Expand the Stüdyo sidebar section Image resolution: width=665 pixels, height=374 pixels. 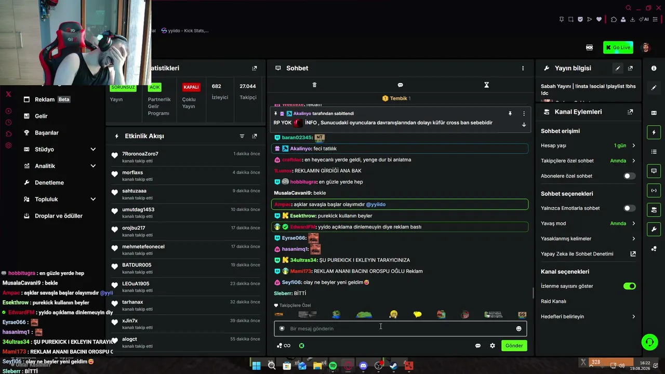click(x=60, y=150)
